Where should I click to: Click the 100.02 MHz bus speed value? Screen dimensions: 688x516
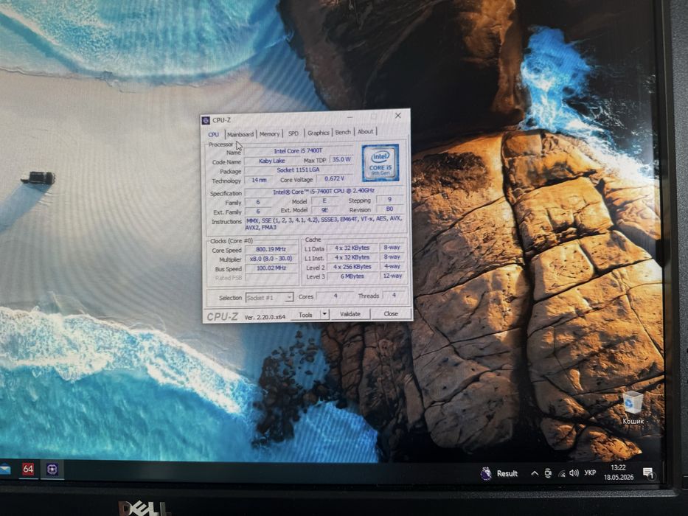(x=271, y=268)
